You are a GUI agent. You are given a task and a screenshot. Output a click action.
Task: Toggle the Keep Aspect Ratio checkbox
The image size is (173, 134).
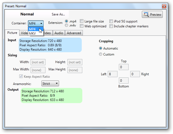pos(21,76)
